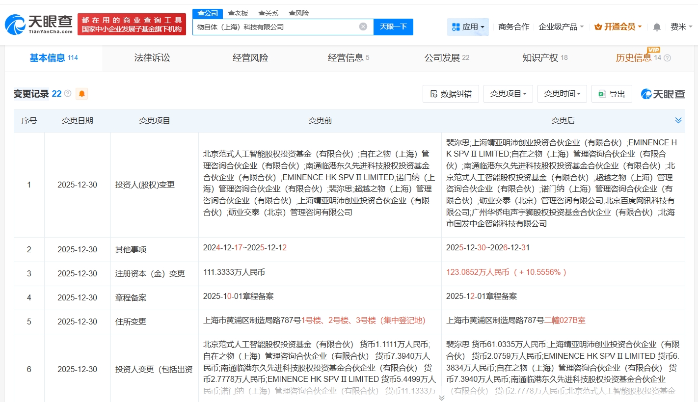698x402 pixels.
Task: Open the 开通会员 membership dropdown
Action: [618, 27]
